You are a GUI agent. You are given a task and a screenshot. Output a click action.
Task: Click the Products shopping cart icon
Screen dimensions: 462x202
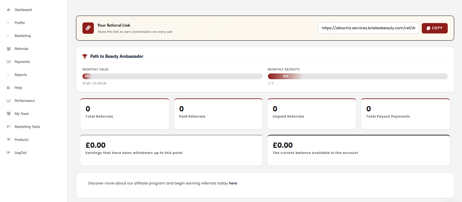8,140
